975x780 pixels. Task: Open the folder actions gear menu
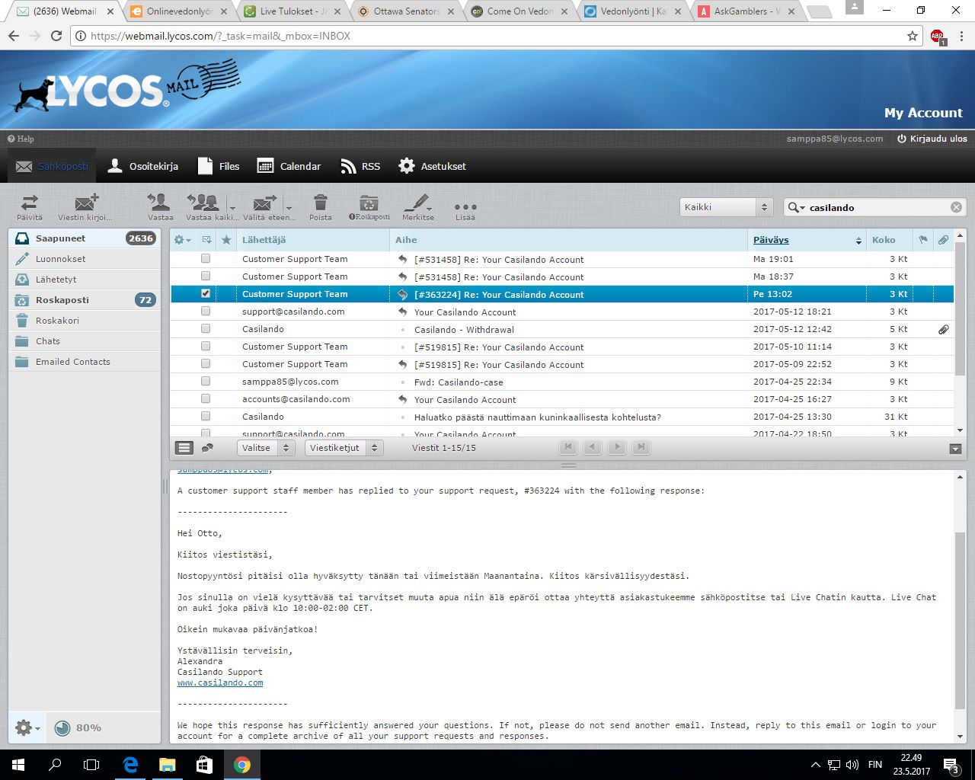(27, 727)
